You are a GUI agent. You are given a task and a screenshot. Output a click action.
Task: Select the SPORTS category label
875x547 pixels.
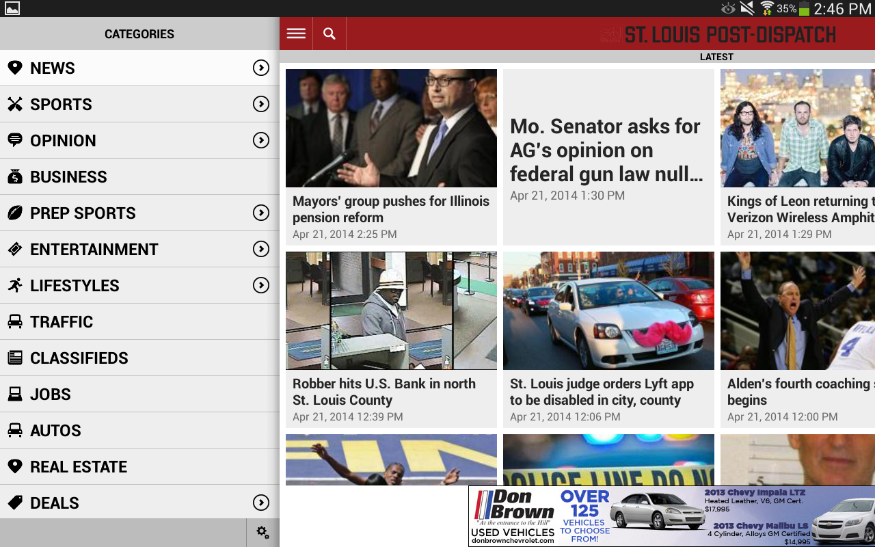(x=61, y=105)
